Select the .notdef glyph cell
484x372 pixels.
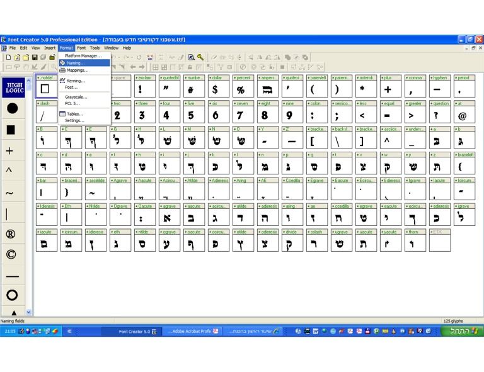coord(46,86)
